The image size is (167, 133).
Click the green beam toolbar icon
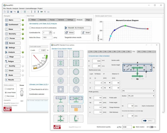tap(42, 12)
